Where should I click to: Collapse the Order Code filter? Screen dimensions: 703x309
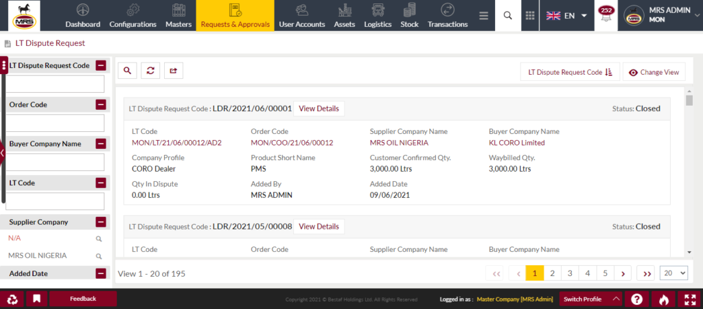point(101,104)
